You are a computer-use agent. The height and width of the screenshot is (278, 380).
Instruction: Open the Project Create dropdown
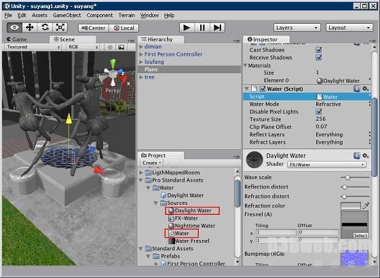click(x=152, y=163)
